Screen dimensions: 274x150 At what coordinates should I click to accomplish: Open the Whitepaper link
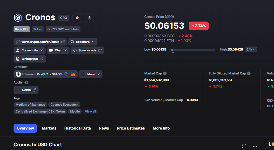(30, 59)
